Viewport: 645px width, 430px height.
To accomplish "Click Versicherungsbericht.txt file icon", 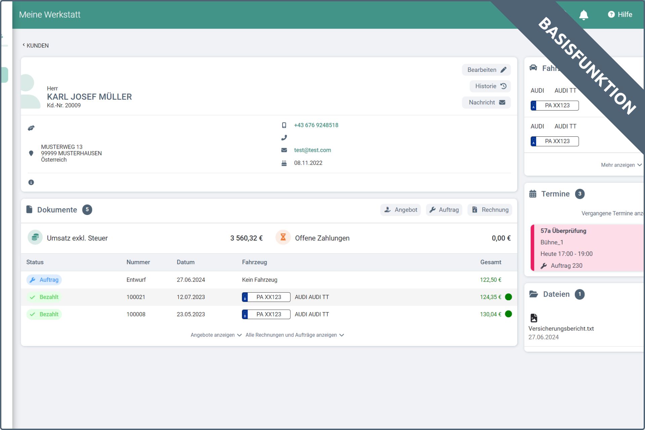I will (534, 318).
